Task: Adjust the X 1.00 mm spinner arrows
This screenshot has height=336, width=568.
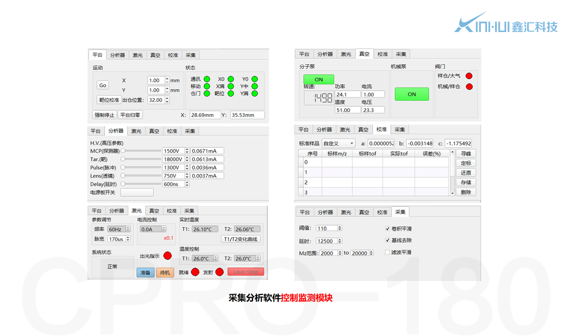Action: [167, 80]
